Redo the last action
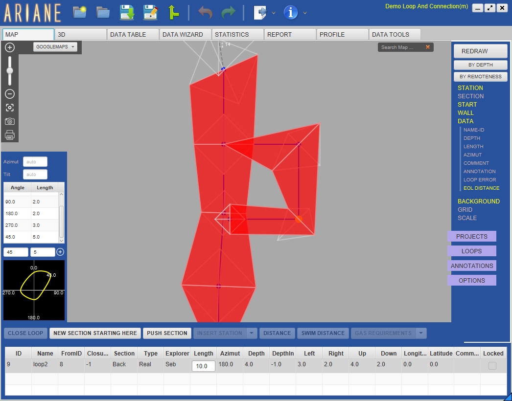This screenshot has width=512, height=401. click(228, 12)
